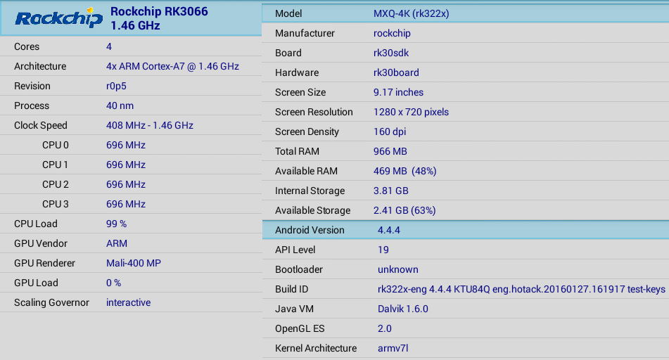
Task: Select the CPU 0 frequency 696 MHz
Action: coord(126,145)
